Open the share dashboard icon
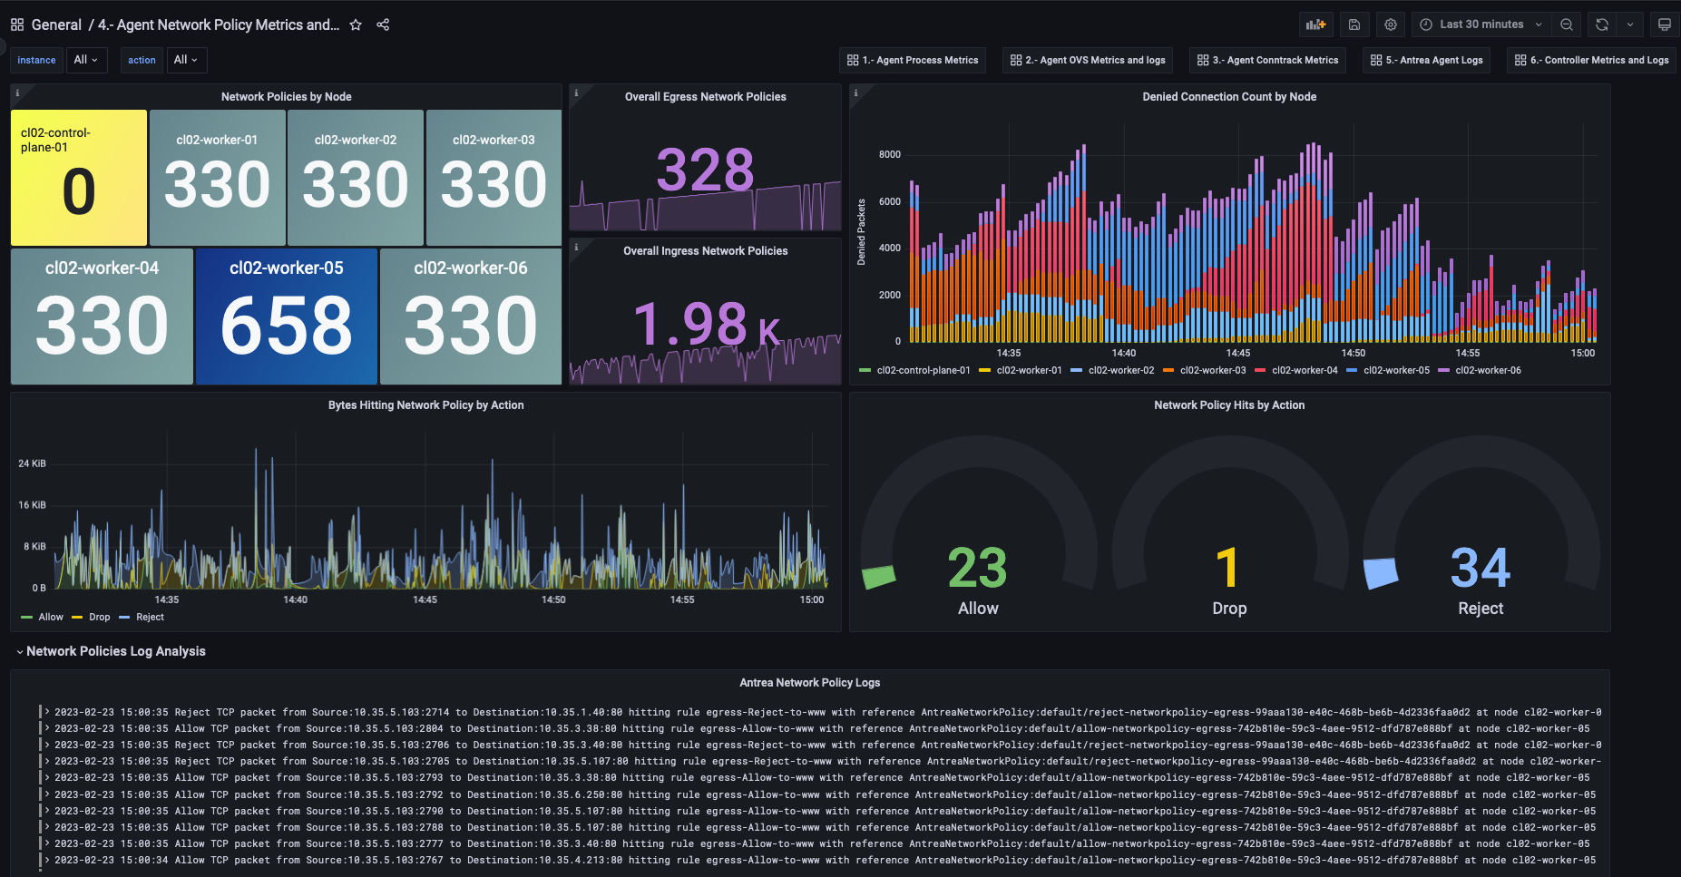The width and height of the screenshot is (1681, 877). [382, 24]
